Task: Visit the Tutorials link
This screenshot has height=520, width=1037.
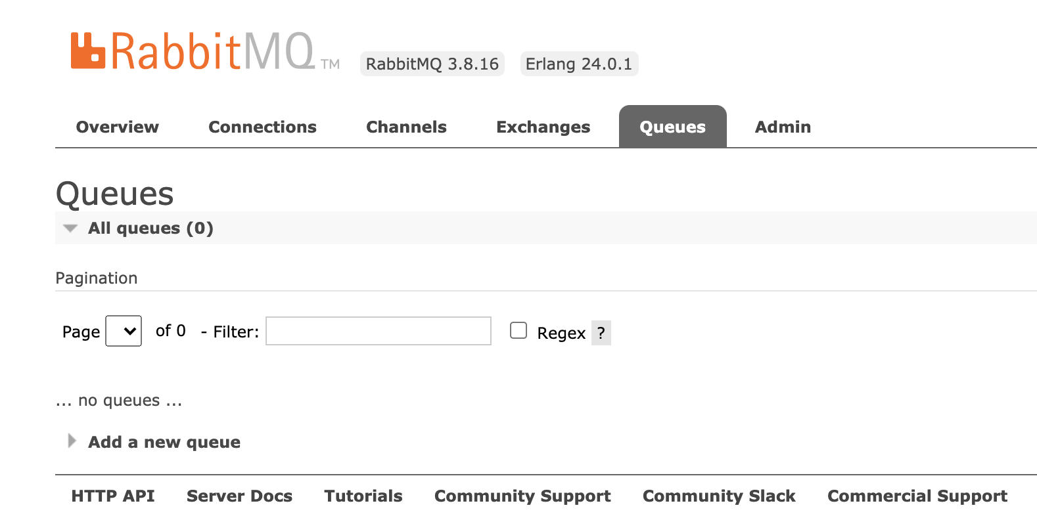Action: coord(363,496)
